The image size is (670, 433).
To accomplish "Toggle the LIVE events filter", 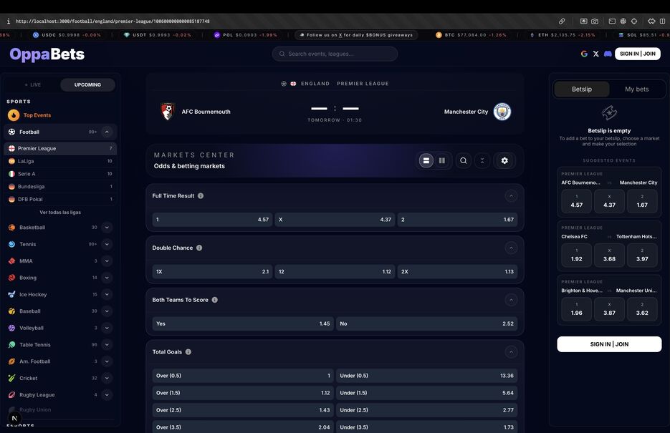I will 33,85.
